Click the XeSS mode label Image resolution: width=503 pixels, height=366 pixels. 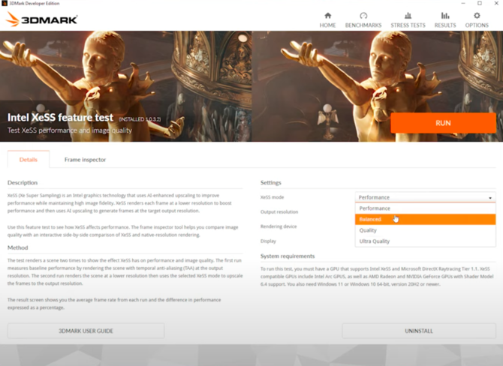272,197
